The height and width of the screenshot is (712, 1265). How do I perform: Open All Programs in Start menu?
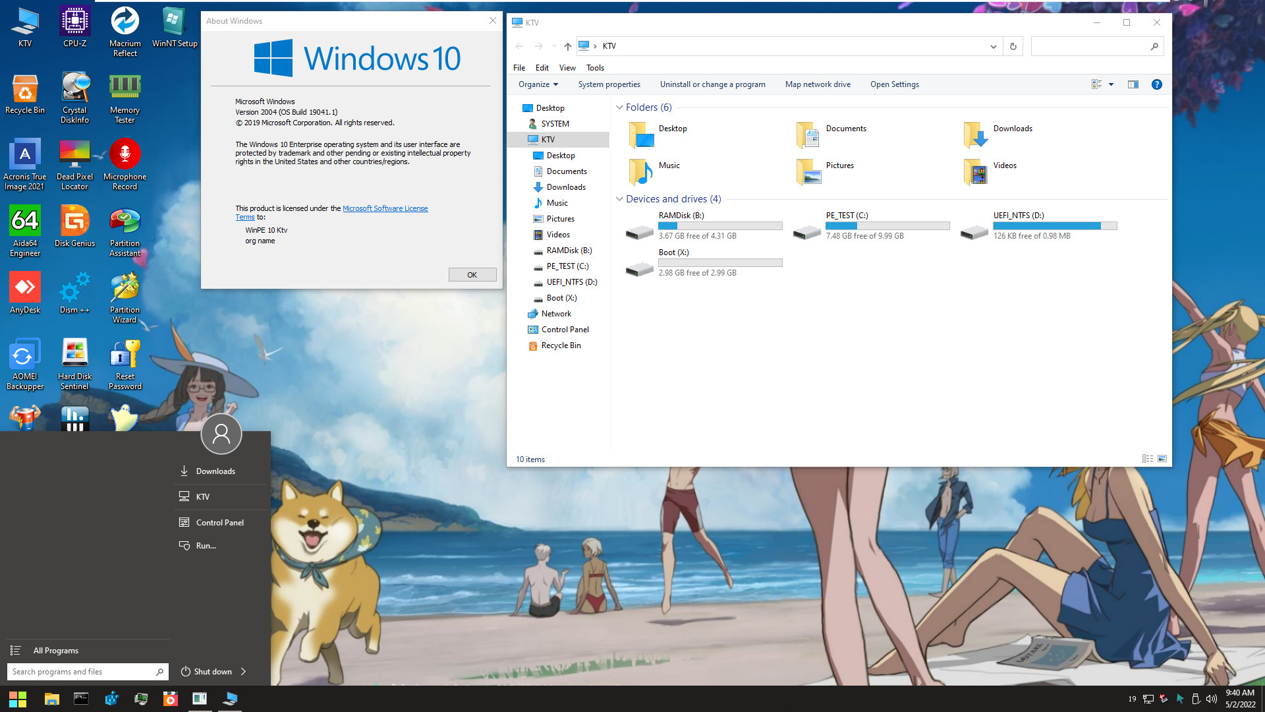[56, 651]
